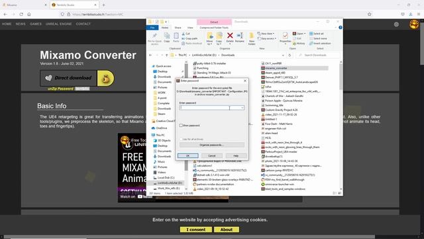Click the yellow money bag download icon
Viewport: 424px width, 239px height.
pyautogui.click(x=106, y=78)
